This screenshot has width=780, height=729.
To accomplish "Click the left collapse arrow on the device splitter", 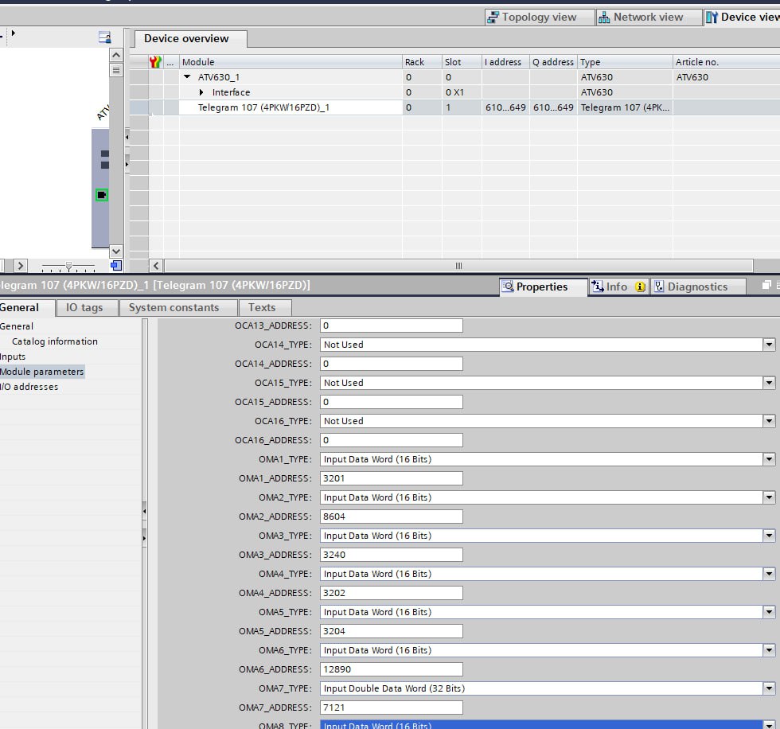I will pos(127,137).
